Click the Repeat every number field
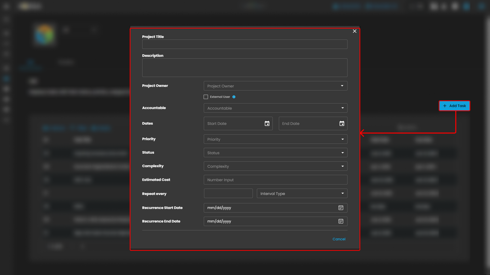 [228, 193]
